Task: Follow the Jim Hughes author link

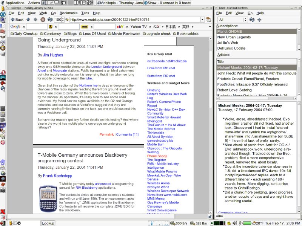Action: coord(53,55)
